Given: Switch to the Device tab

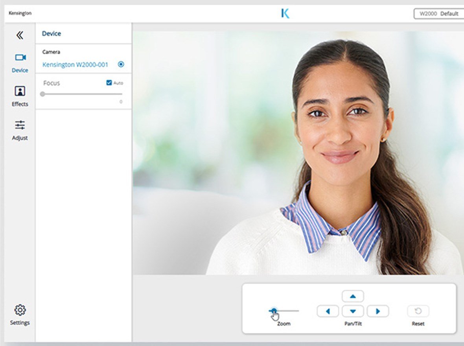Looking at the screenshot, I should 20,63.
